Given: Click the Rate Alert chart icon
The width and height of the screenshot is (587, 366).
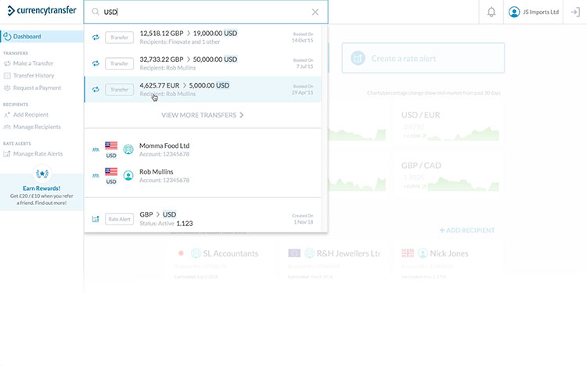Looking at the screenshot, I should (95, 219).
